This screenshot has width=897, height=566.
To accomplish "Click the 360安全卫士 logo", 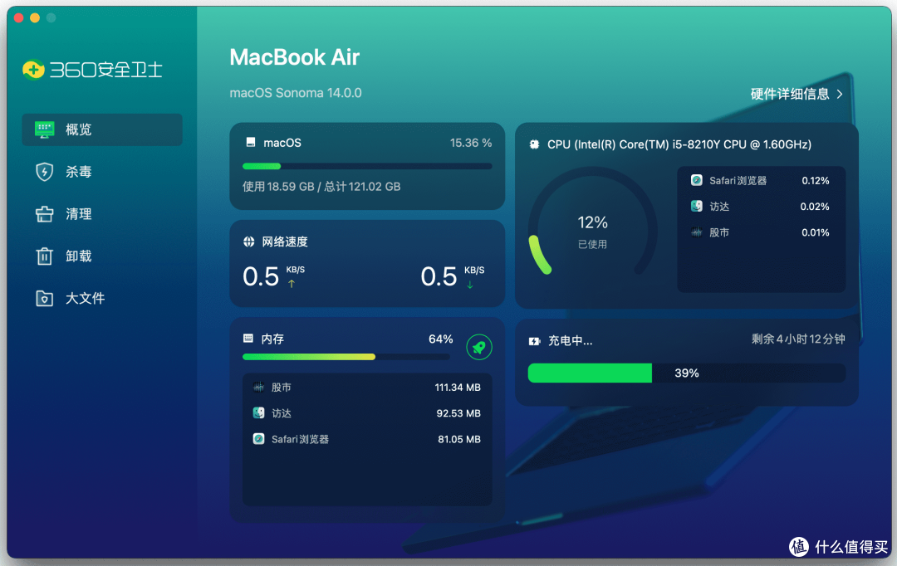I will pos(93,70).
